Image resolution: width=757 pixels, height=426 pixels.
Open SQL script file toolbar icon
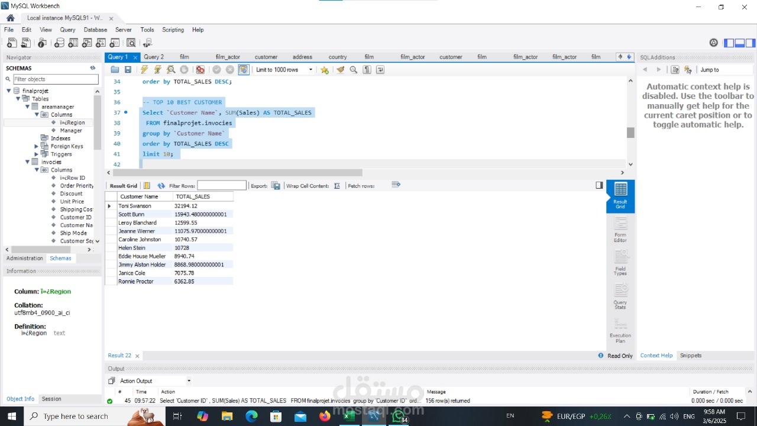(25, 43)
